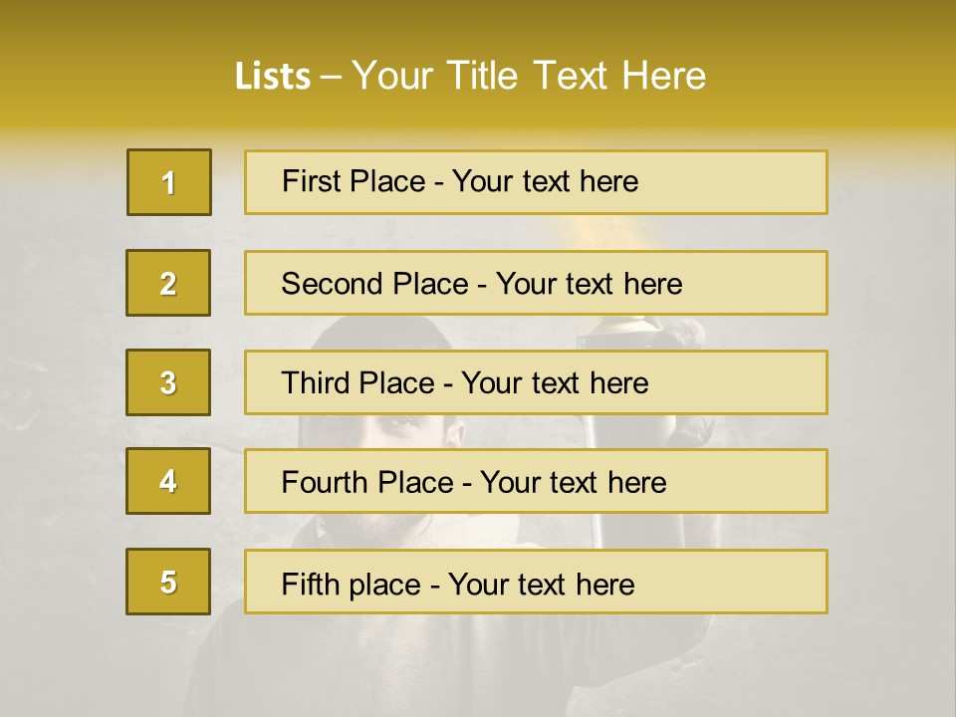This screenshot has height=717, width=956.
Task: Click the word Third in the list
Action: [x=316, y=382]
